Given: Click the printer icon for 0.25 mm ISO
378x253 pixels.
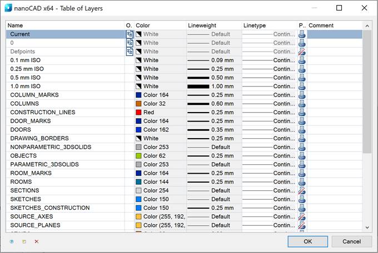Looking at the screenshot, I should 302,69.
